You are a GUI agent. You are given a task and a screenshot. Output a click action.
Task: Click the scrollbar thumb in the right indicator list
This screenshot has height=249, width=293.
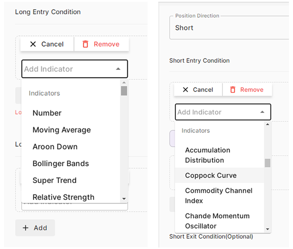click(x=268, y=163)
